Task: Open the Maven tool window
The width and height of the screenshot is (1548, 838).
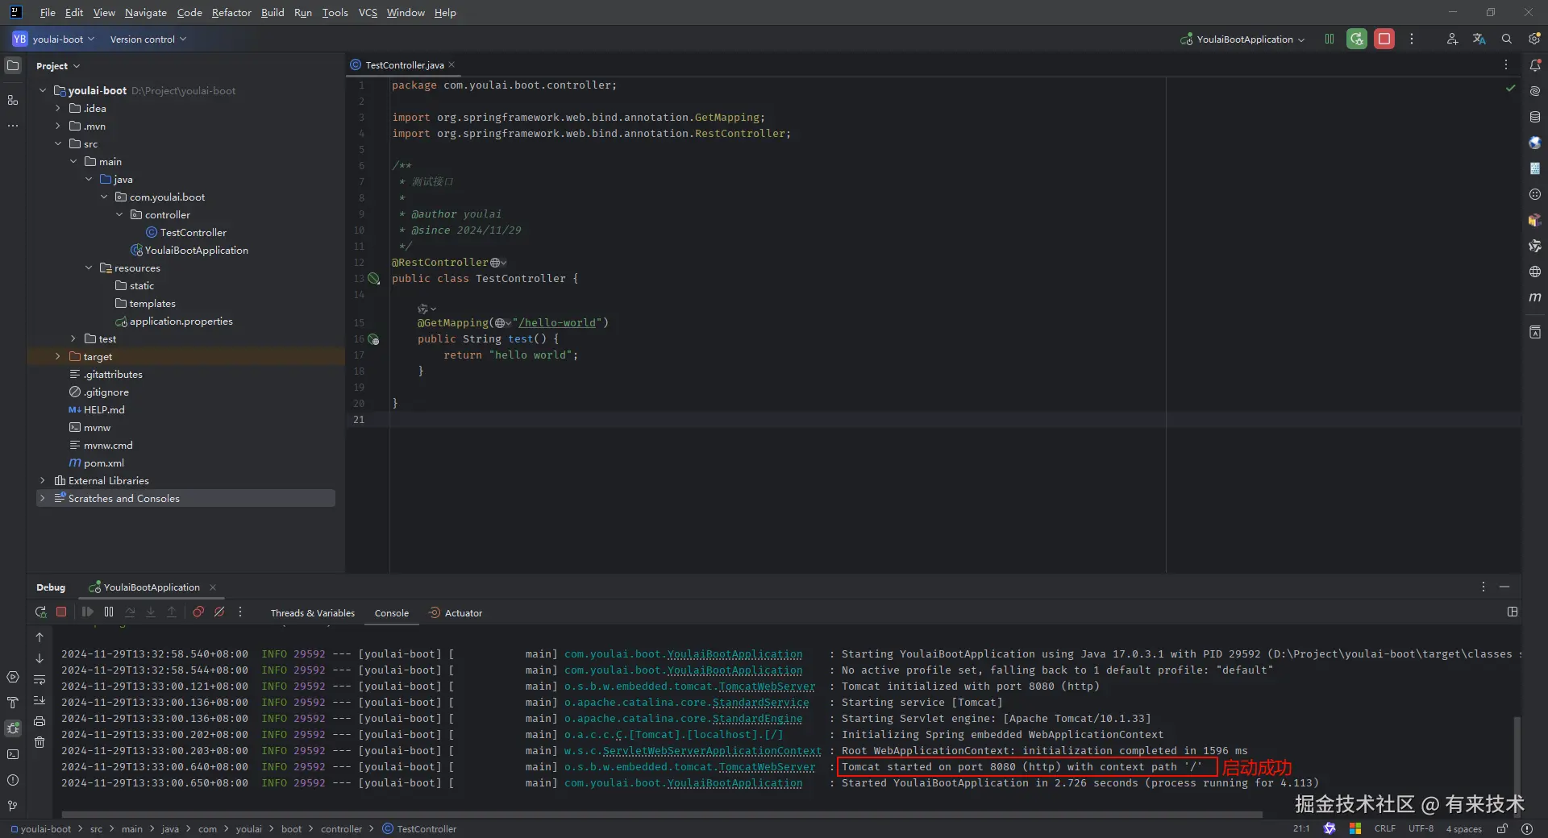Action: click(x=1534, y=297)
